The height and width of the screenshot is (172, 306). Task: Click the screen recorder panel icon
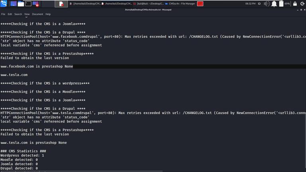pyautogui.click(x=36, y=4)
